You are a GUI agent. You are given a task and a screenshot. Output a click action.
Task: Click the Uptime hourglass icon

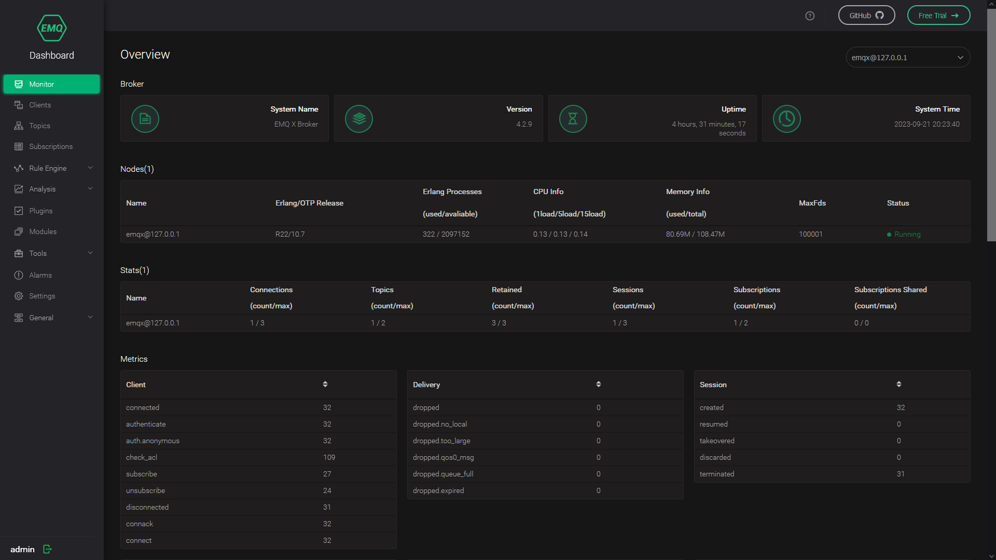click(573, 119)
